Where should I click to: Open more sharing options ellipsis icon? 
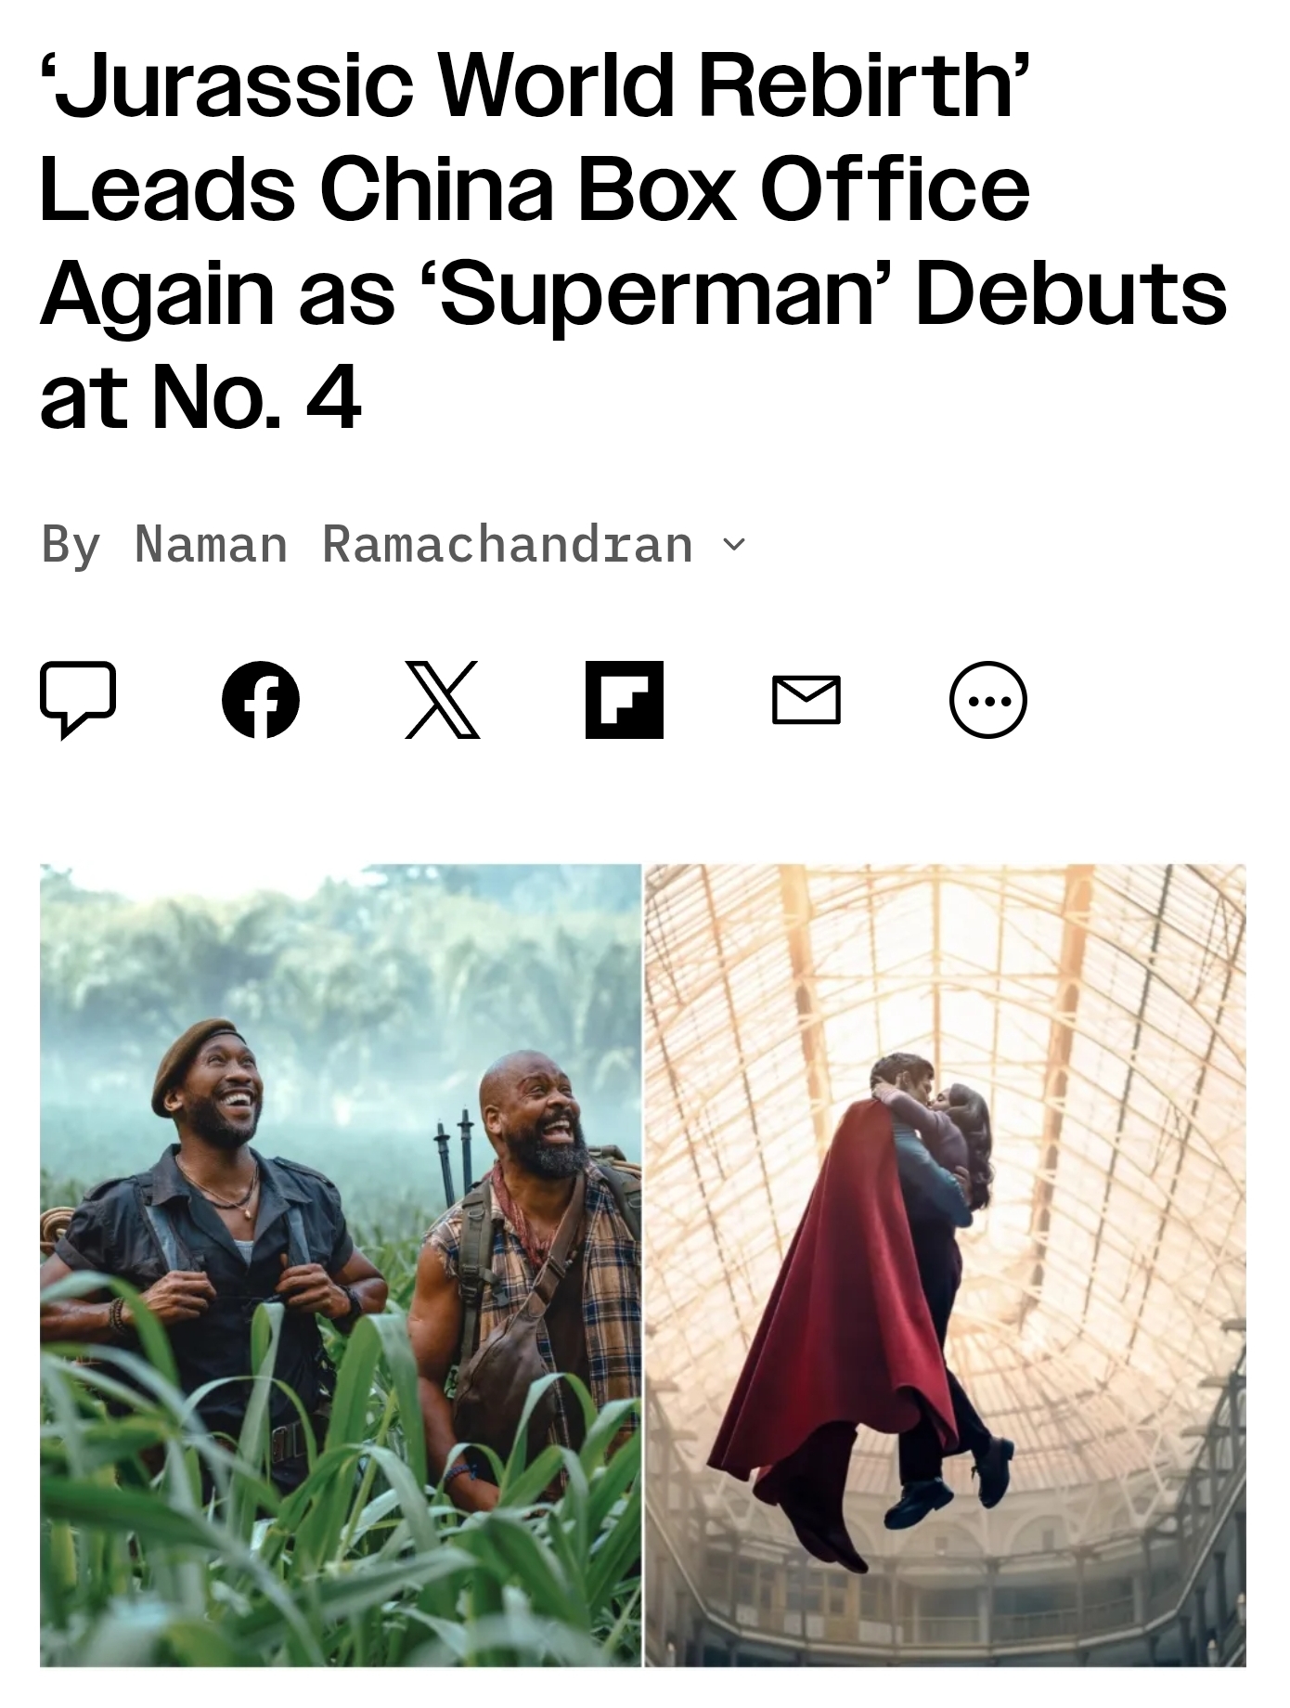[988, 700]
